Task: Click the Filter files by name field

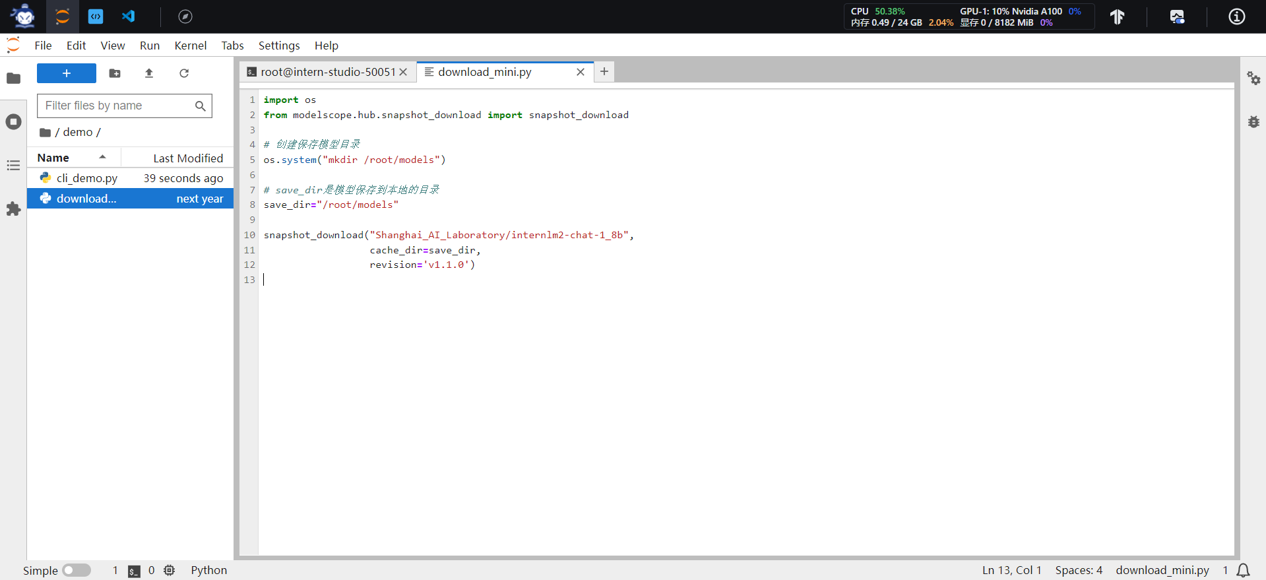Action: tap(117, 106)
